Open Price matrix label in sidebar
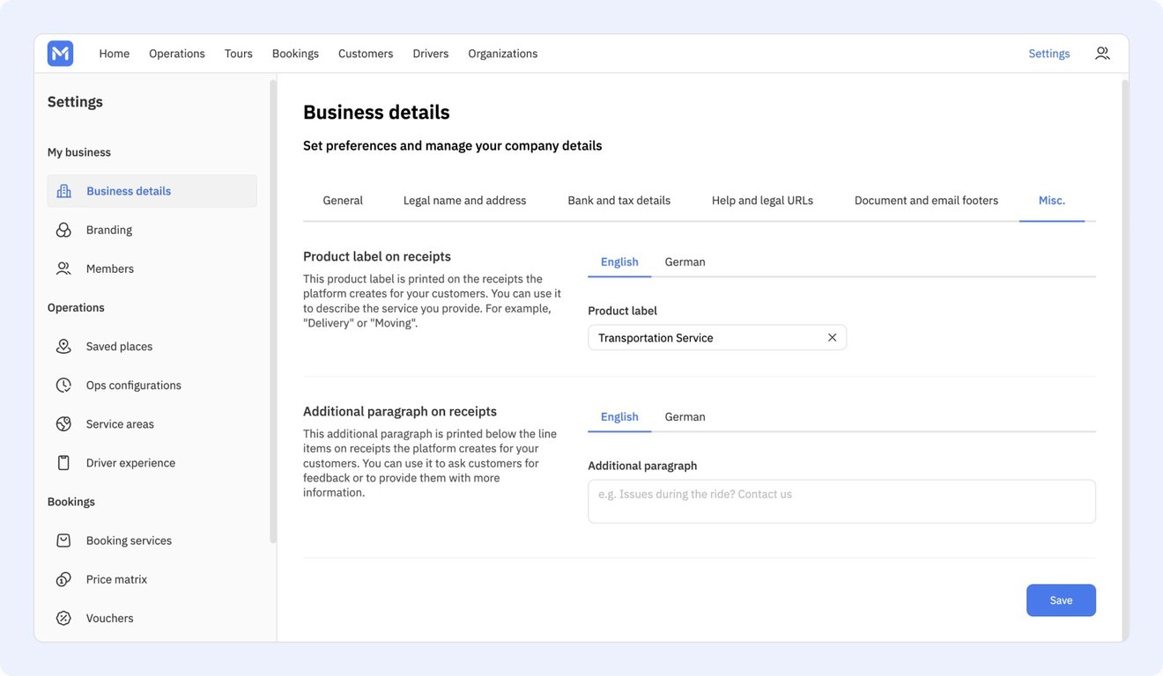The width and height of the screenshot is (1163, 676). point(116,579)
